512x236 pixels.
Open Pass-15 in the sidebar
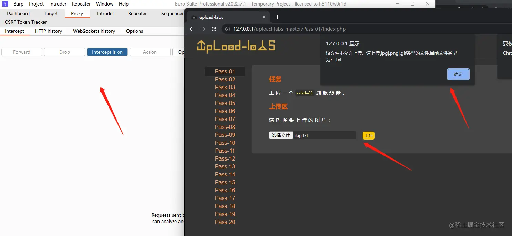(225, 182)
